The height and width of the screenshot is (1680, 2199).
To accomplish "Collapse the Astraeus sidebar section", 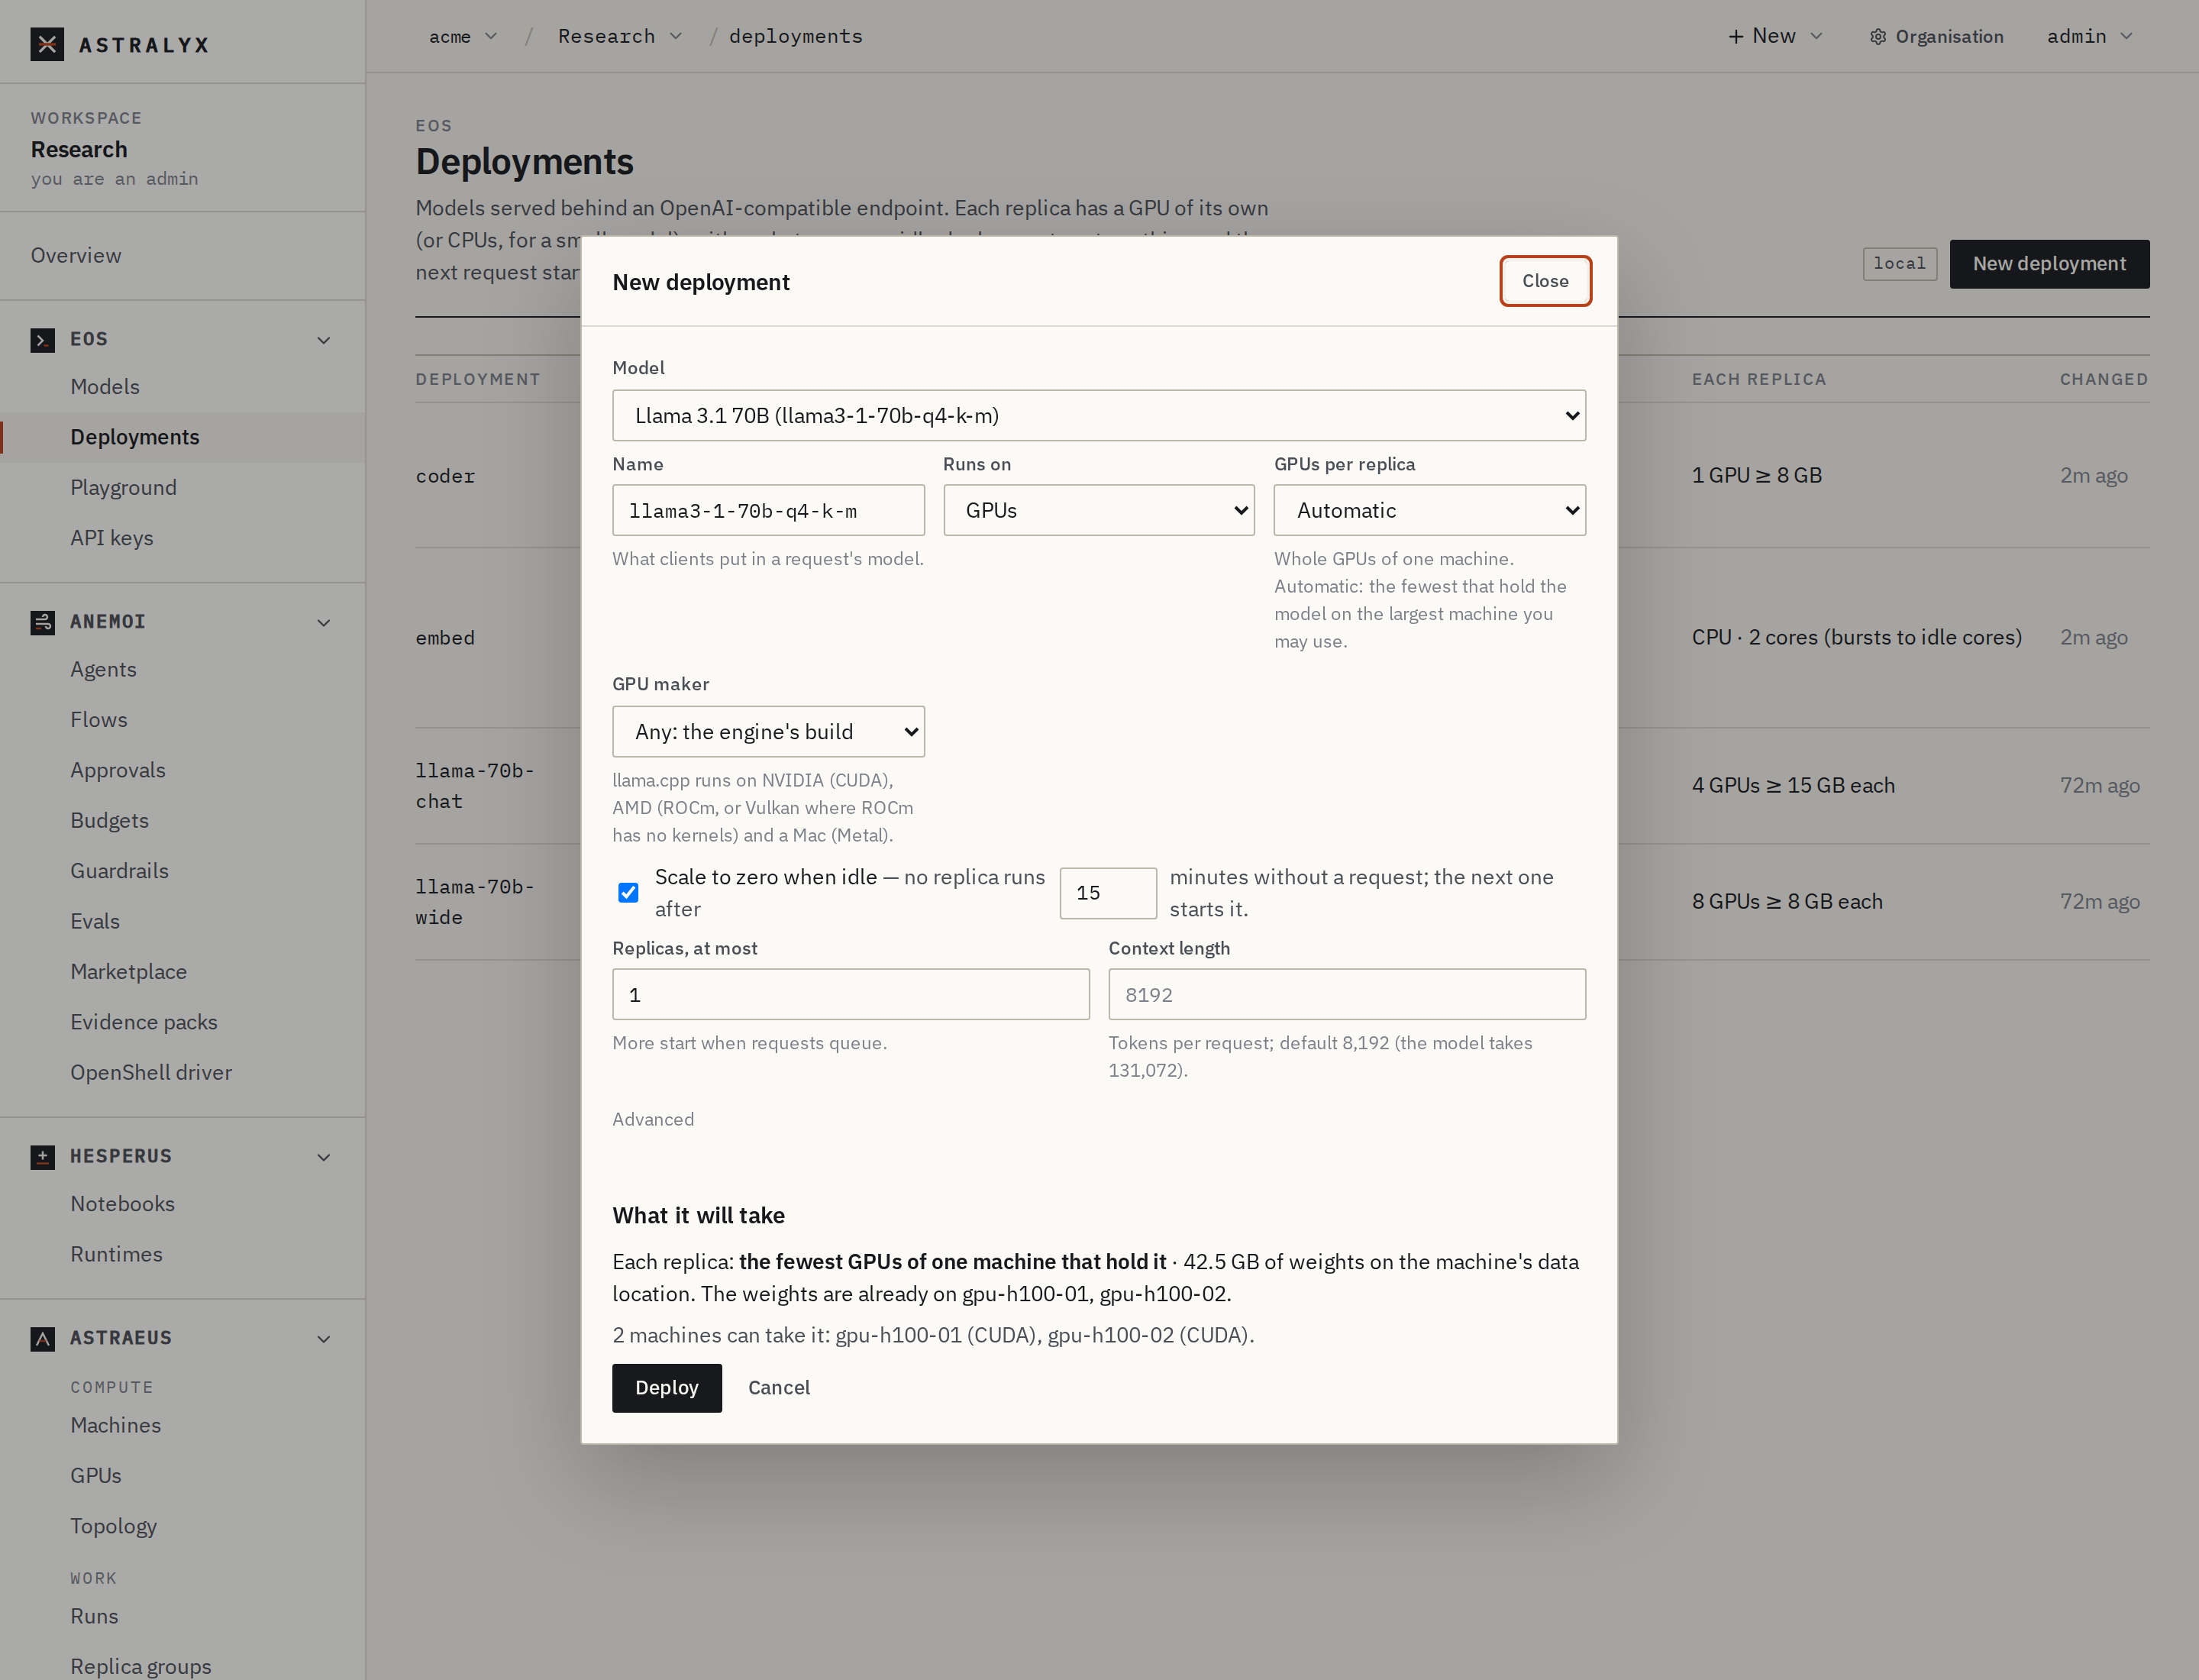I will (x=324, y=1339).
